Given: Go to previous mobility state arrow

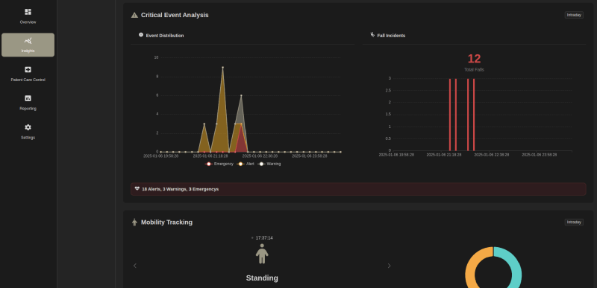Looking at the screenshot, I should 135,266.
